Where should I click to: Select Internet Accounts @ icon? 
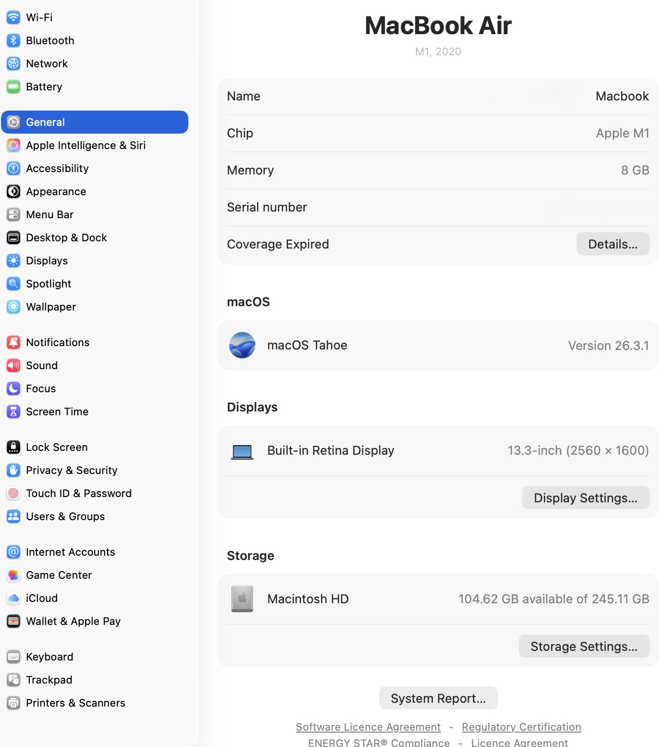point(13,552)
